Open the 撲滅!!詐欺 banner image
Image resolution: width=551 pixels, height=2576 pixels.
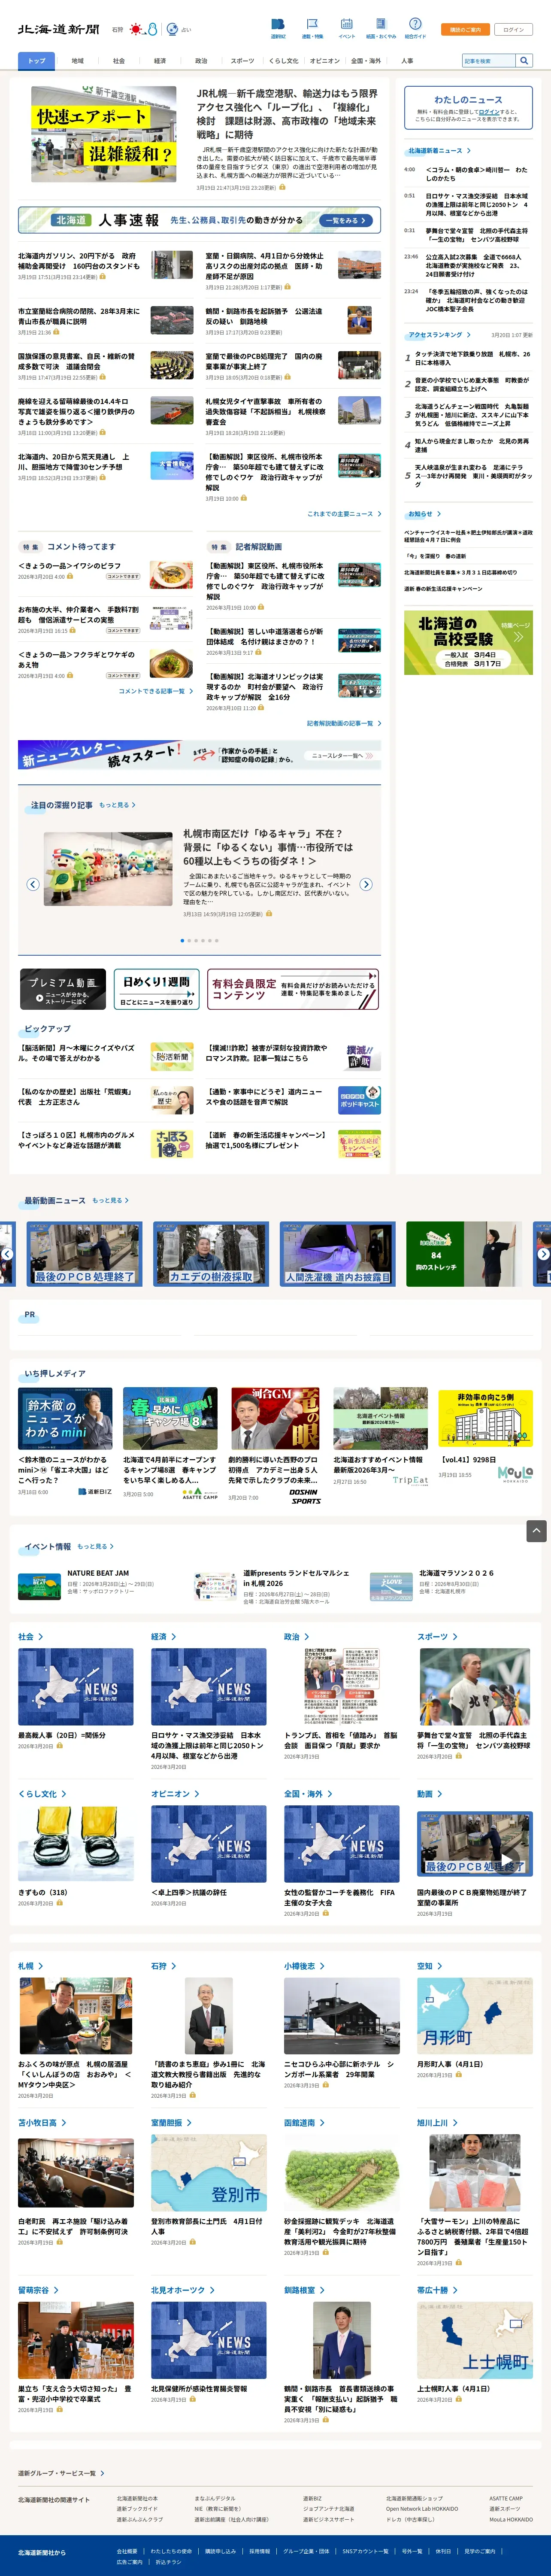[x=359, y=1056]
